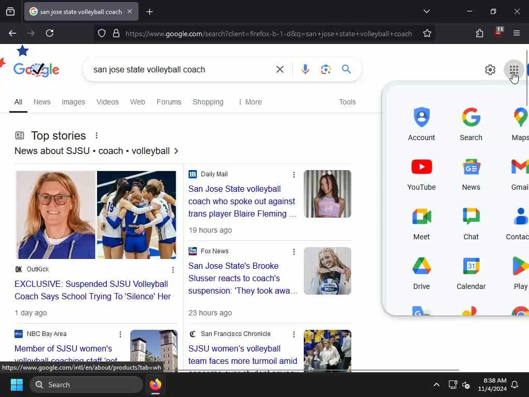Viewport: 529px width, 397px height.
Task: Open Top stories three-dot options
Action: tap(97, 135)
